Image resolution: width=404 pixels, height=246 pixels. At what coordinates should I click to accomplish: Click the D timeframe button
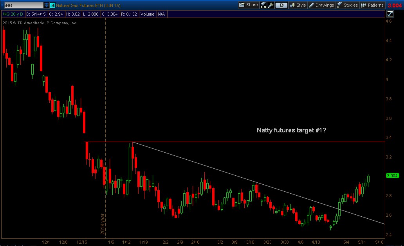pyautogui.click(x=281, y=5)
